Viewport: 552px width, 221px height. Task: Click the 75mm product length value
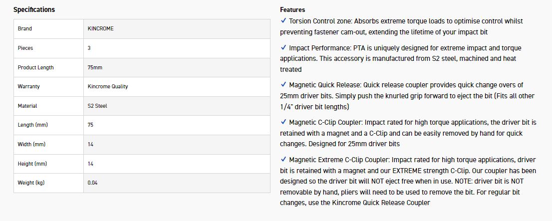[x=95, y=67]
